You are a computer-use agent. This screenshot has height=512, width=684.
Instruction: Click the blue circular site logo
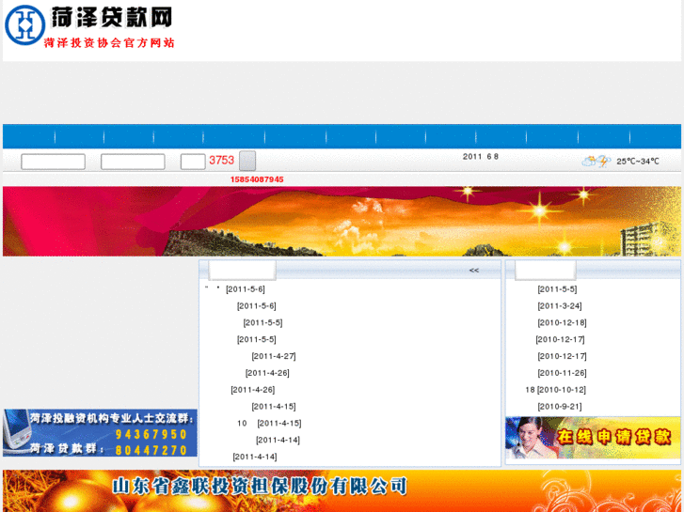pos(24,24)
